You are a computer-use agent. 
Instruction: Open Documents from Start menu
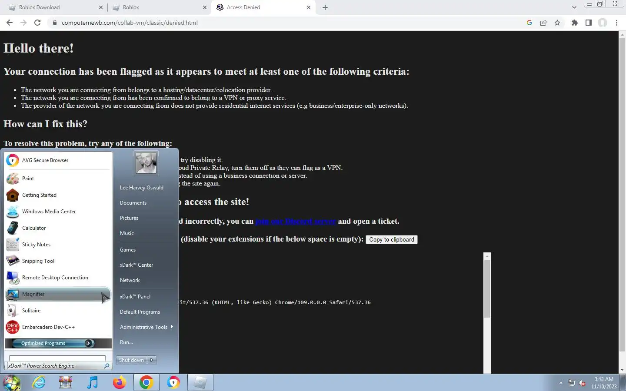[133, 203]
